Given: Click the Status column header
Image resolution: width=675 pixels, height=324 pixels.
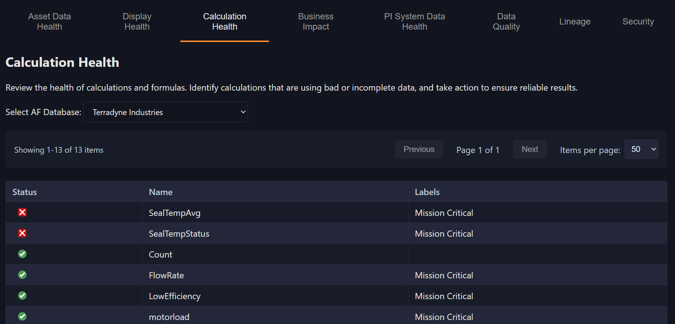Looking at the screenshot, I should point(25,192).
